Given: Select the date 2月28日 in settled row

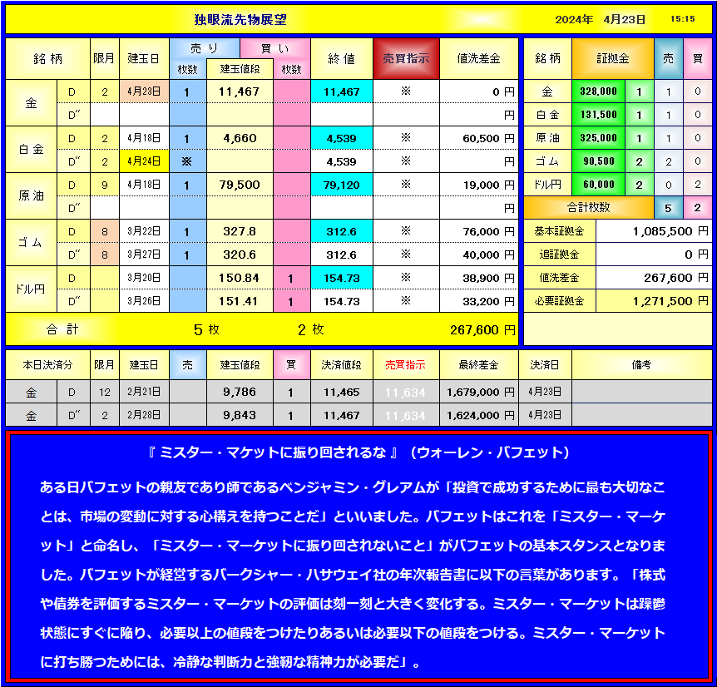Looking at the screenshot, I should point(144,415).
